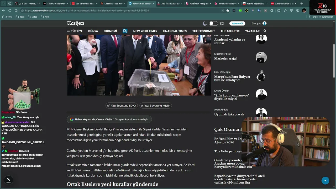Click the browser profile avatar
336x189 pixels.
[304, 10]
